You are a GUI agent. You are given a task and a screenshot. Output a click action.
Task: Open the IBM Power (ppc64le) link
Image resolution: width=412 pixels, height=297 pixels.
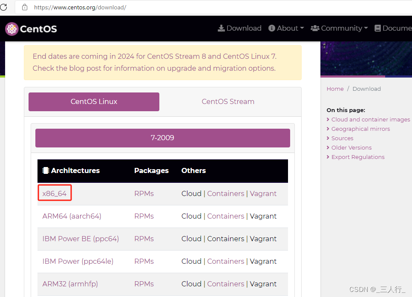pos(78,261)
